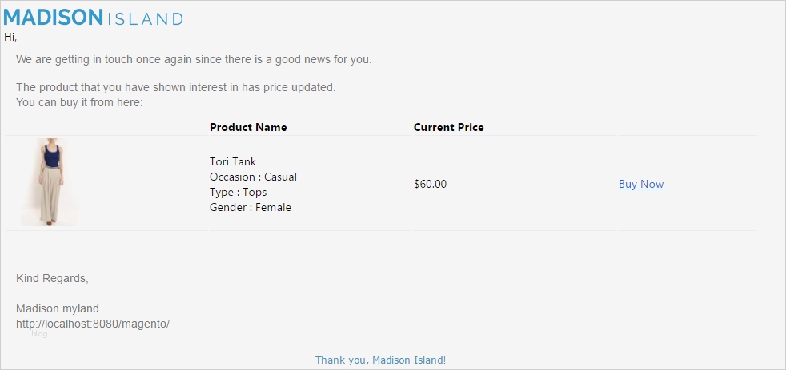Screen dimensions: 786x370
Task: Open the Tori Tank product thumbnail
Action: point(50,182)
